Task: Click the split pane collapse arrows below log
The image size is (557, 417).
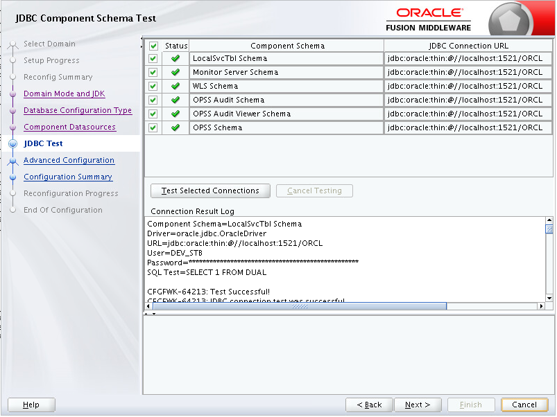Action: (x=150, y=314)
